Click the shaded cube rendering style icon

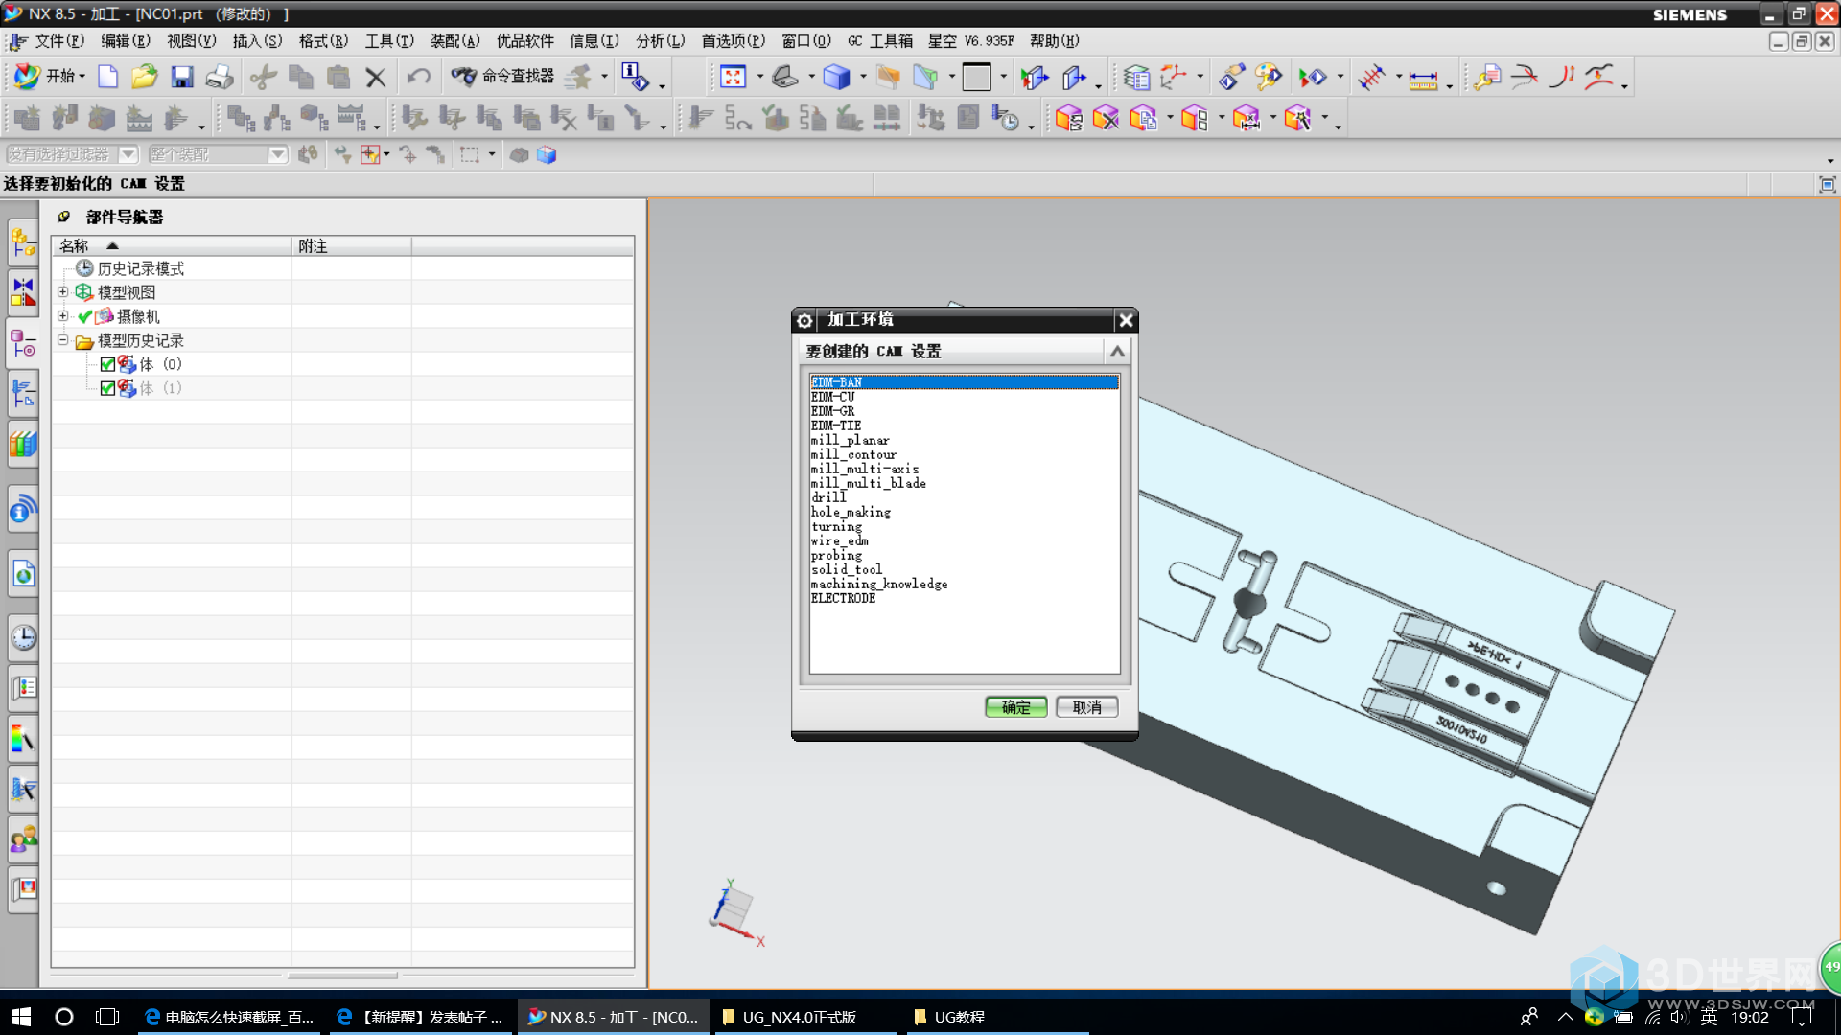pos(836,77)
